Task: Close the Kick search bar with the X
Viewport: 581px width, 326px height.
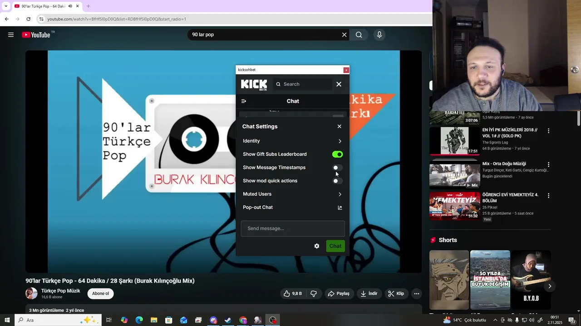Action: 339,84
